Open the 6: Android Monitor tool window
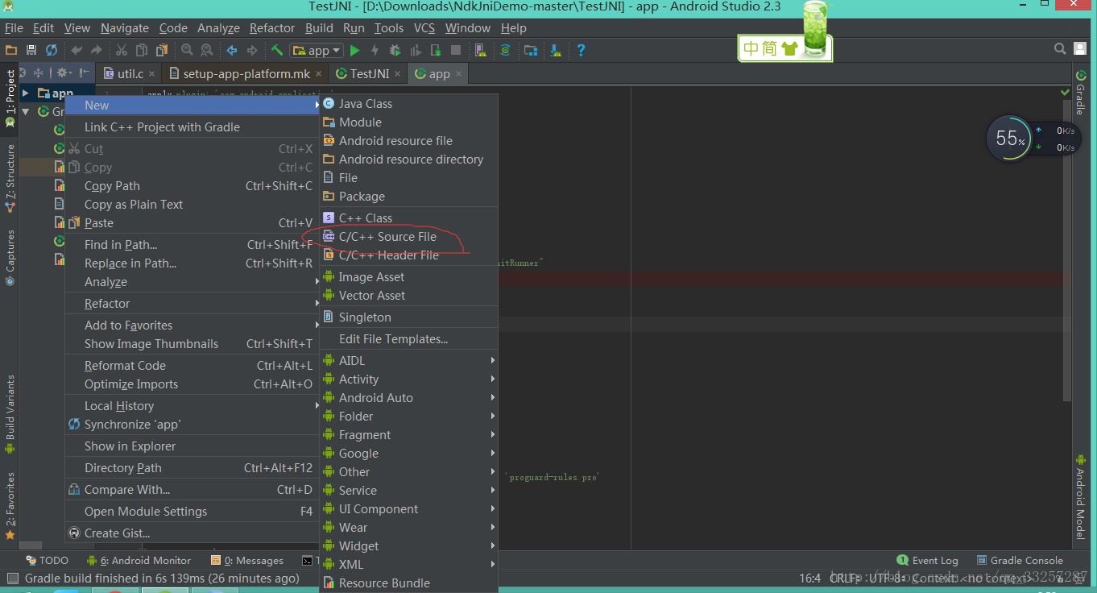Screen dimensions: 1097x593 click(x=139, y=561)
